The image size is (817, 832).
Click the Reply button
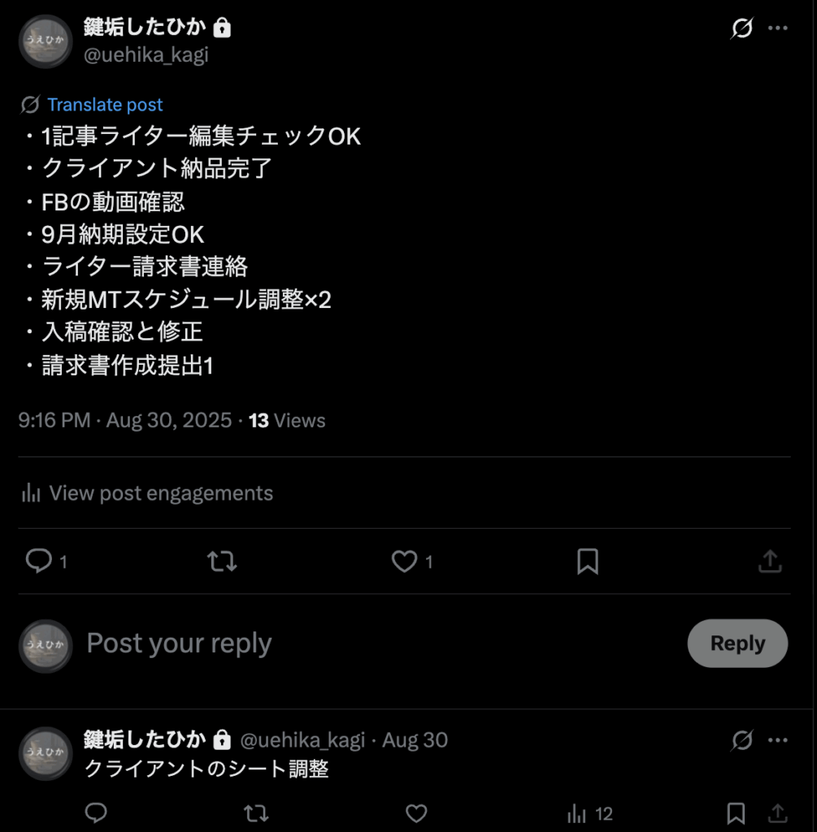click(x=737, y=643)
